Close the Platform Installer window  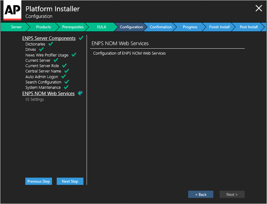click(x=259, y=8)
